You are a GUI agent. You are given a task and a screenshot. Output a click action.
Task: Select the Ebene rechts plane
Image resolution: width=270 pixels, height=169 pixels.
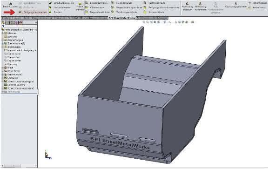click(13, 61)
